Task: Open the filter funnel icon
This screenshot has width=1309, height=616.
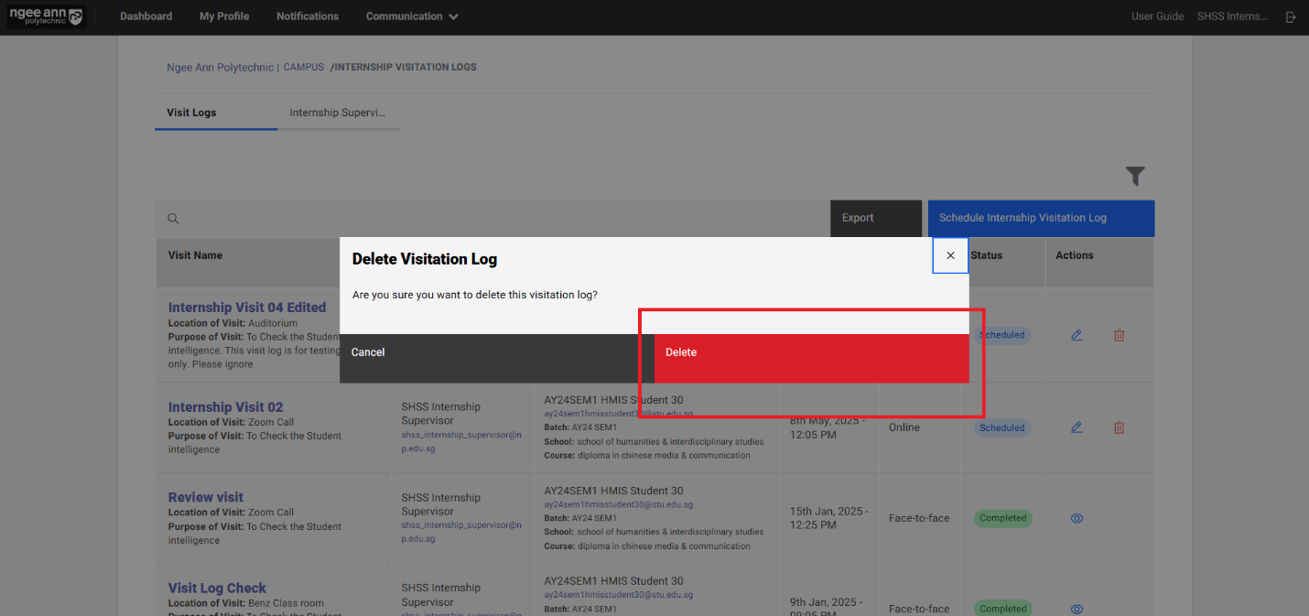Action: 1135,176
